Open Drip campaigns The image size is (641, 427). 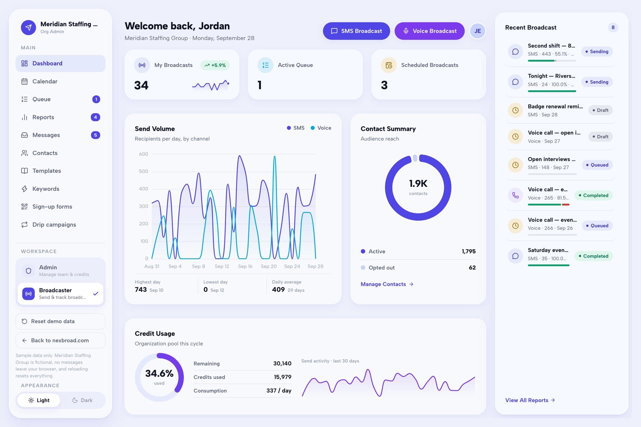pyautogui.click(x=60, y=225)
